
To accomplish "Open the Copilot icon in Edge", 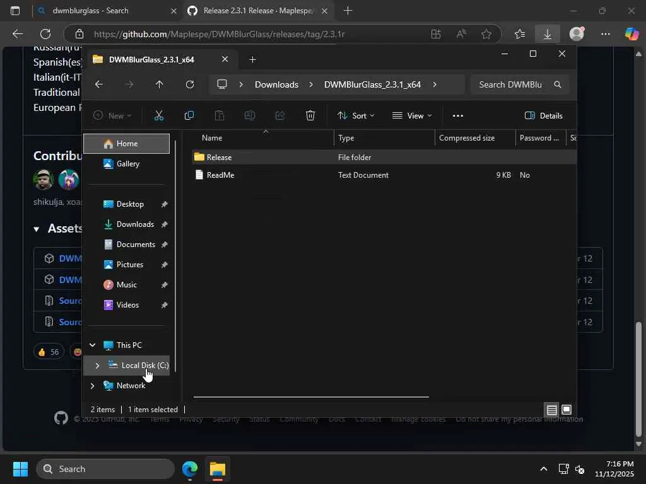I will point(631,34).
